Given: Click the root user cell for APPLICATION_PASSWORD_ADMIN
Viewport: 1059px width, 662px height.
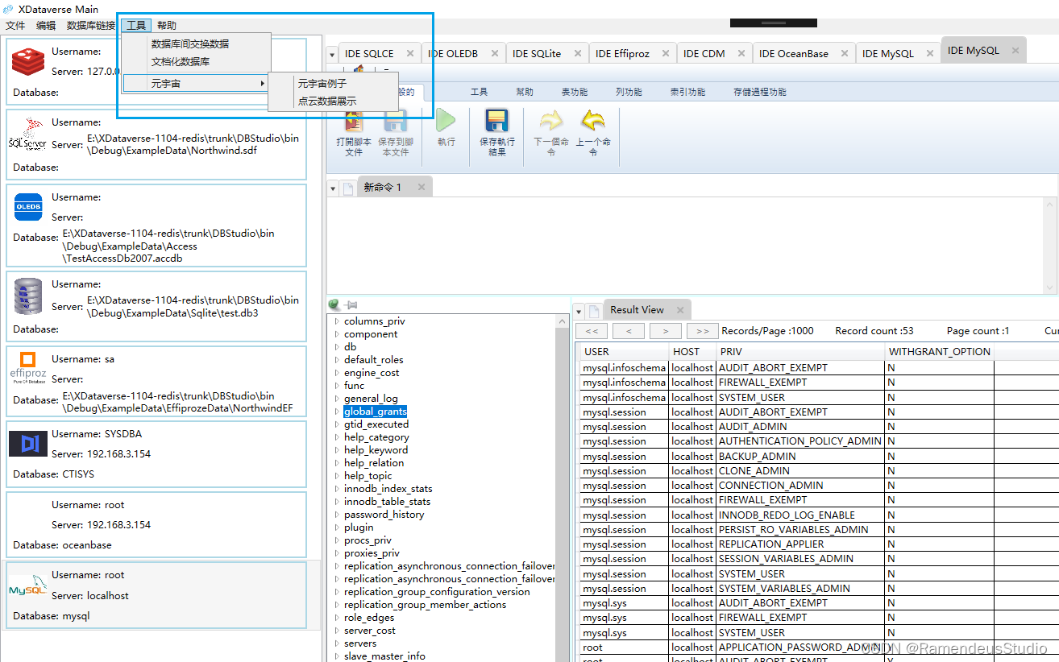Looking at the screenshot, I should (625, 648).
